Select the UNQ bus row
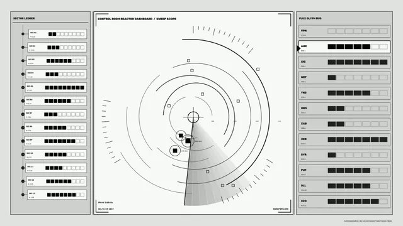This screenshot has height=226, width=403. point(344,109)
